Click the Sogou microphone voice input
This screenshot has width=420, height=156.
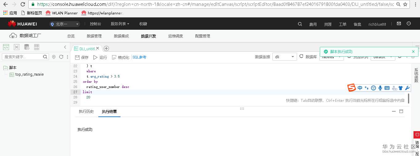[380, 88]
